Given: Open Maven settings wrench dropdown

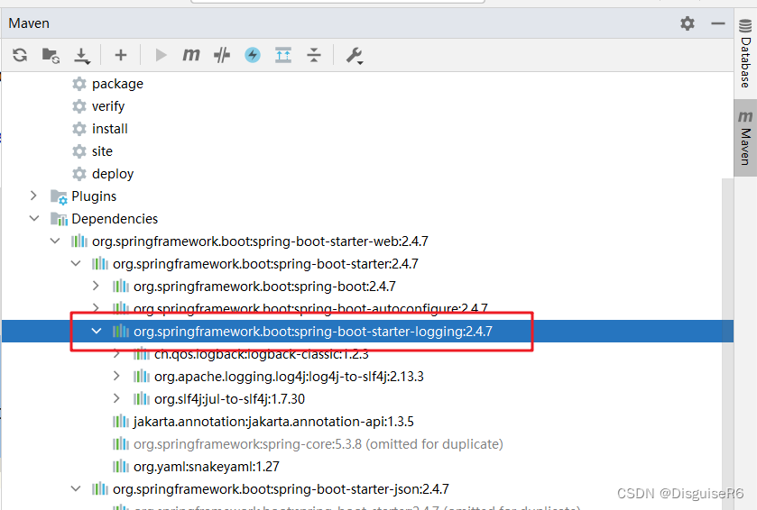Looking at the screenshot, I should point(355,56).
